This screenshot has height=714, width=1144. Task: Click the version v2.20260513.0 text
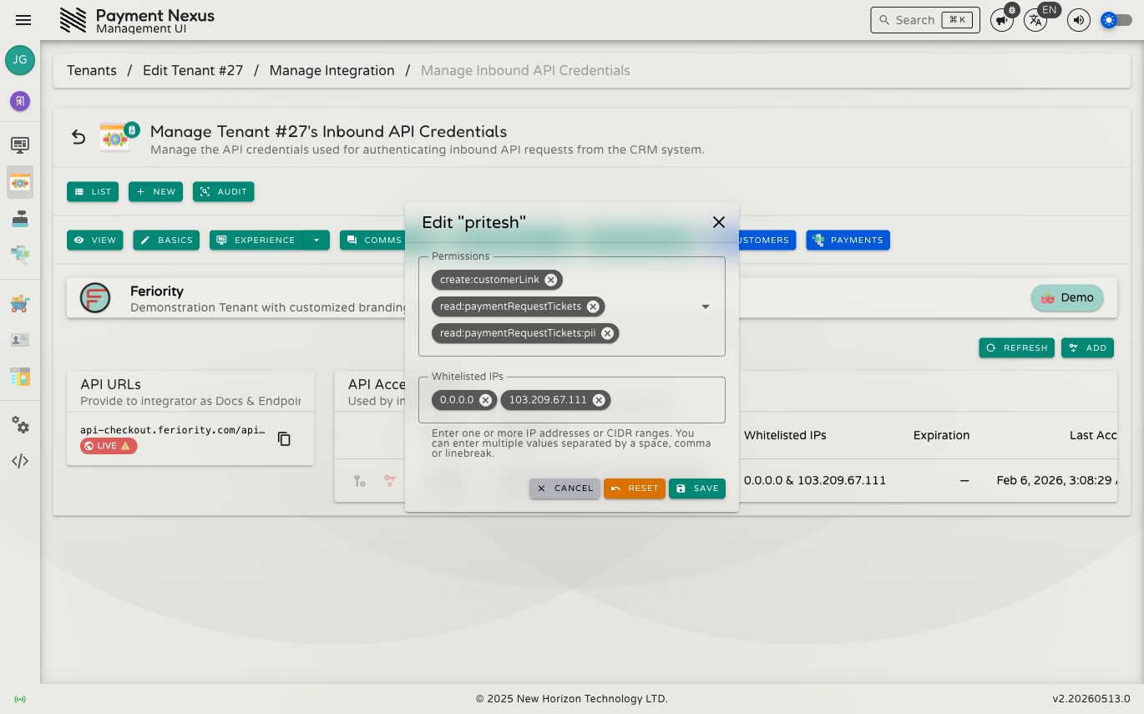1091,699
